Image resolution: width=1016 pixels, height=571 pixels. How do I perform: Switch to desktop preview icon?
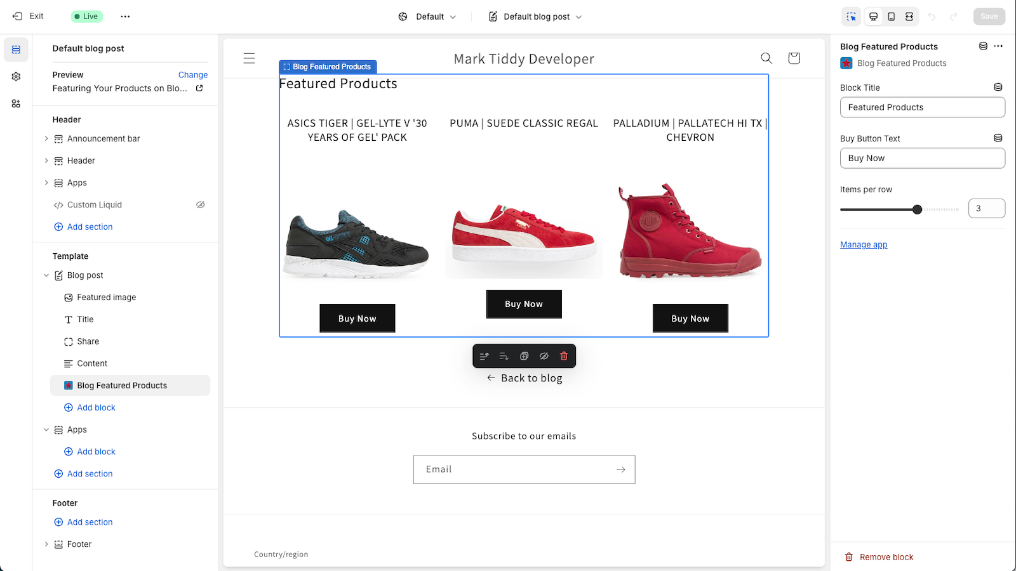(874, 16)
